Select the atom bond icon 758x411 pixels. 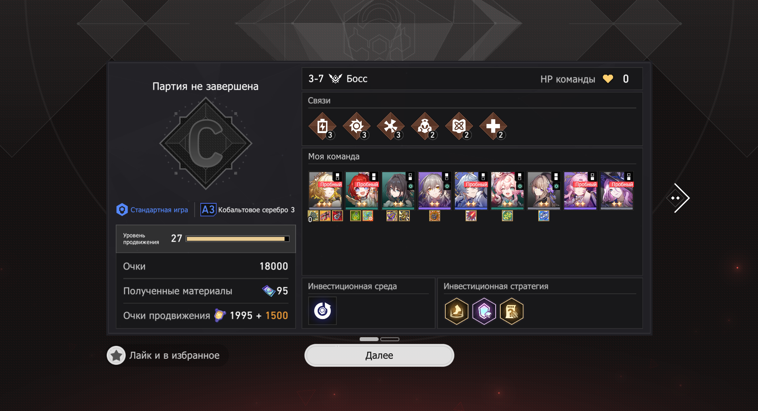[x=459, y=126]
